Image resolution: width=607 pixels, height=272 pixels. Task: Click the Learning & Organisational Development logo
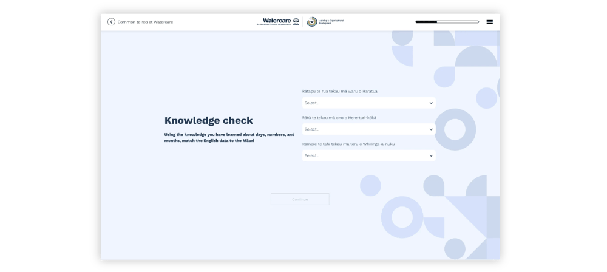(325, 22)
